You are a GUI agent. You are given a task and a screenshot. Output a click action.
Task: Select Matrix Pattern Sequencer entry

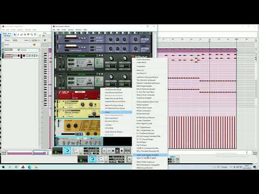click(150, 162)
